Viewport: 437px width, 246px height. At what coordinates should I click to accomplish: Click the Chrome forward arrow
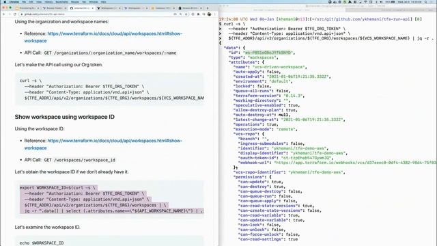coord(10,14)
